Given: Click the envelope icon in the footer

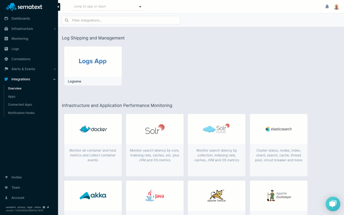Looking at the screenshot, I should coord(44,207).
